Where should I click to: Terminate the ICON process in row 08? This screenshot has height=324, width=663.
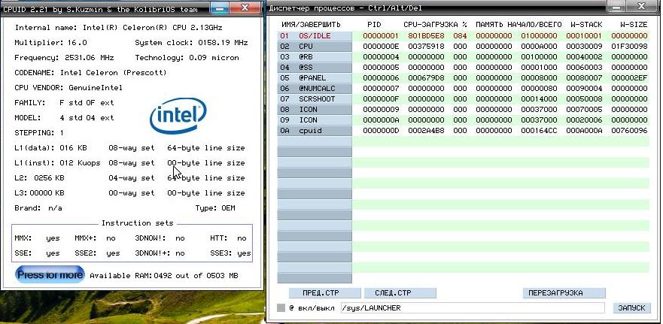pos(315,109)
